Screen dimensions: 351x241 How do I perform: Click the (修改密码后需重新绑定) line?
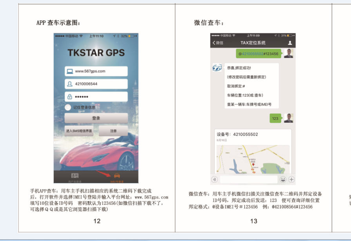pos(246,77)
